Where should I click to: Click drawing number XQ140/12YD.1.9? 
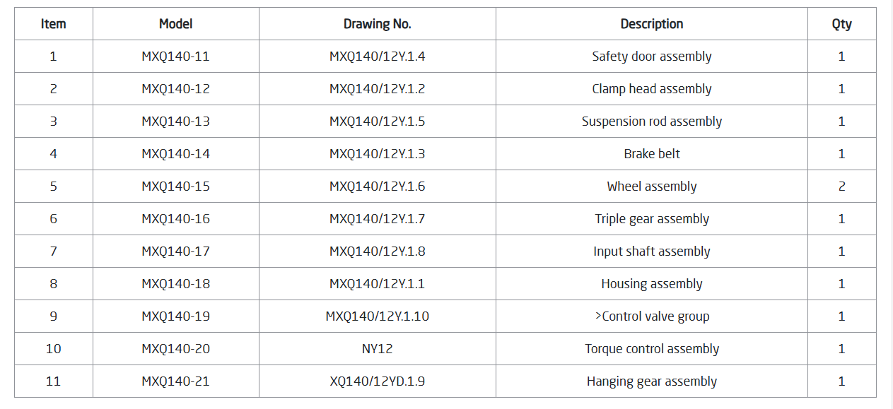tap(377, 381)
